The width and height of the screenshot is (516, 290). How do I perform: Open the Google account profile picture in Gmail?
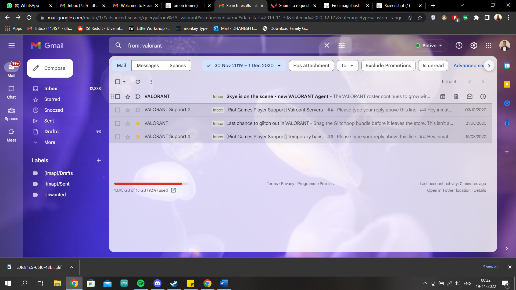[x=504, y=45]
